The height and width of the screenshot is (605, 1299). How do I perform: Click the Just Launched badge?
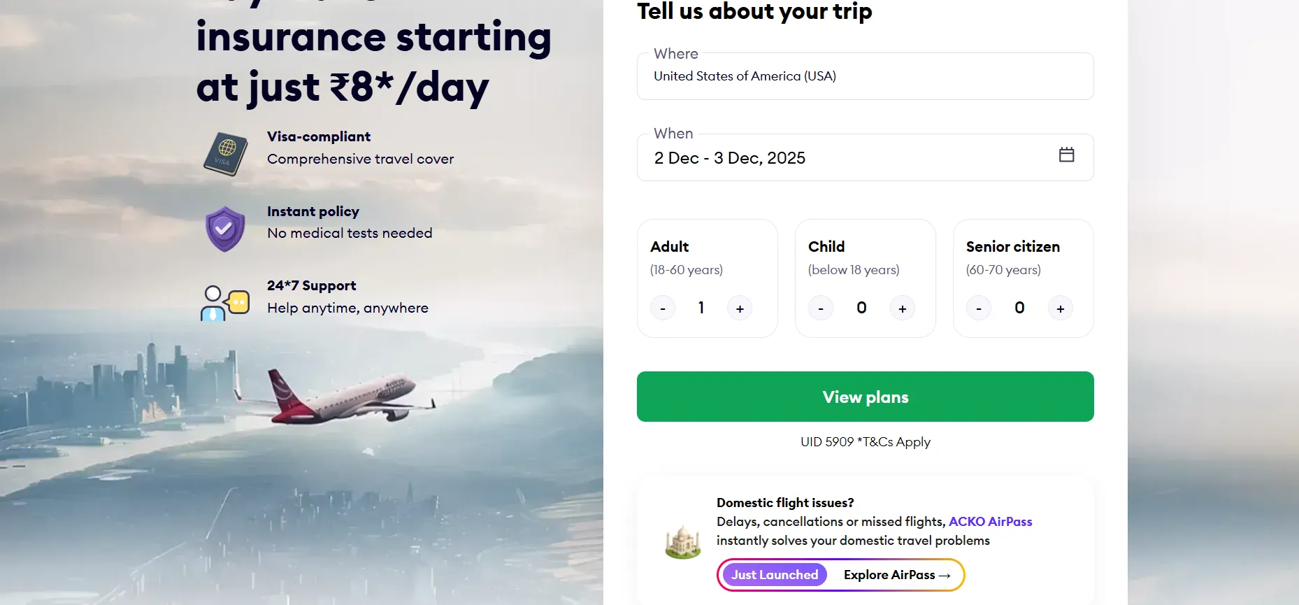[x=773, y=574]
